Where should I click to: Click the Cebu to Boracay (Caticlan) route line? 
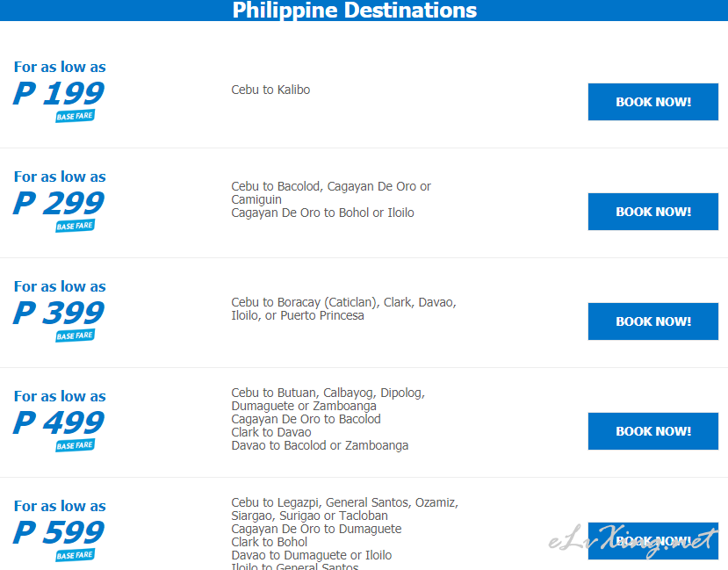[344, 302]
